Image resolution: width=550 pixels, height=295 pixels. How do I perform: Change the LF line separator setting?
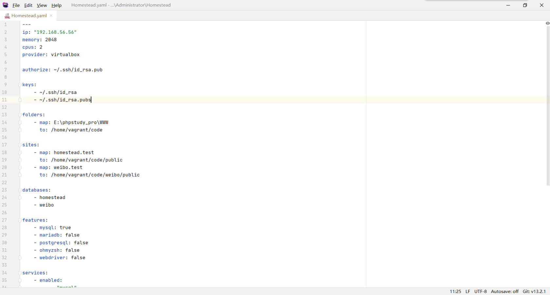(x=468, y=291)
